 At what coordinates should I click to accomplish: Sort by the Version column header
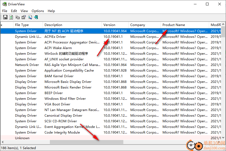pyautogui.click(x=115, y=25)
